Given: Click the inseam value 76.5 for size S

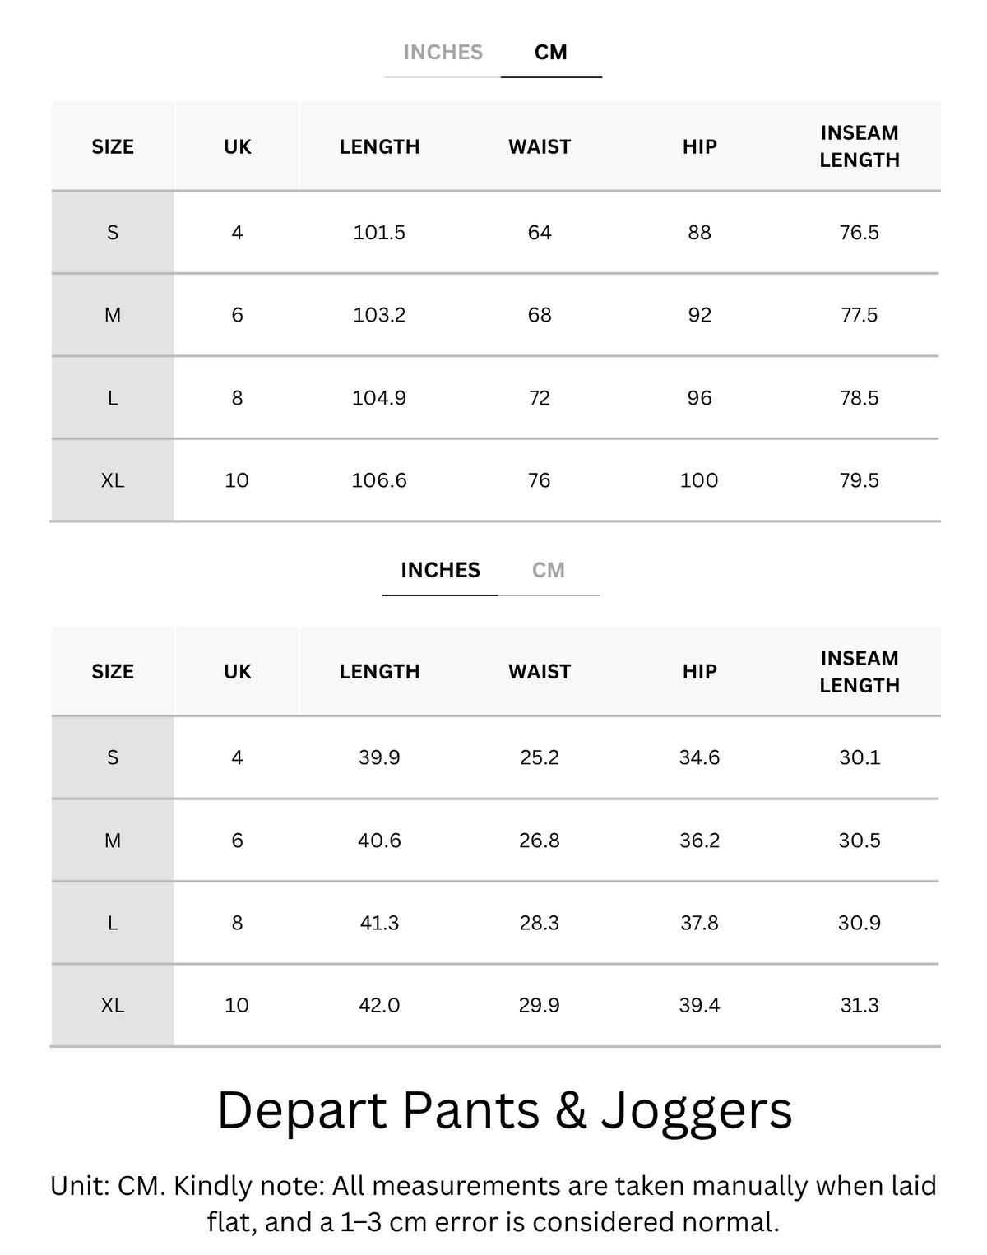Looking at the screenshot, I should pyautogui.click(x=860, y=233).
